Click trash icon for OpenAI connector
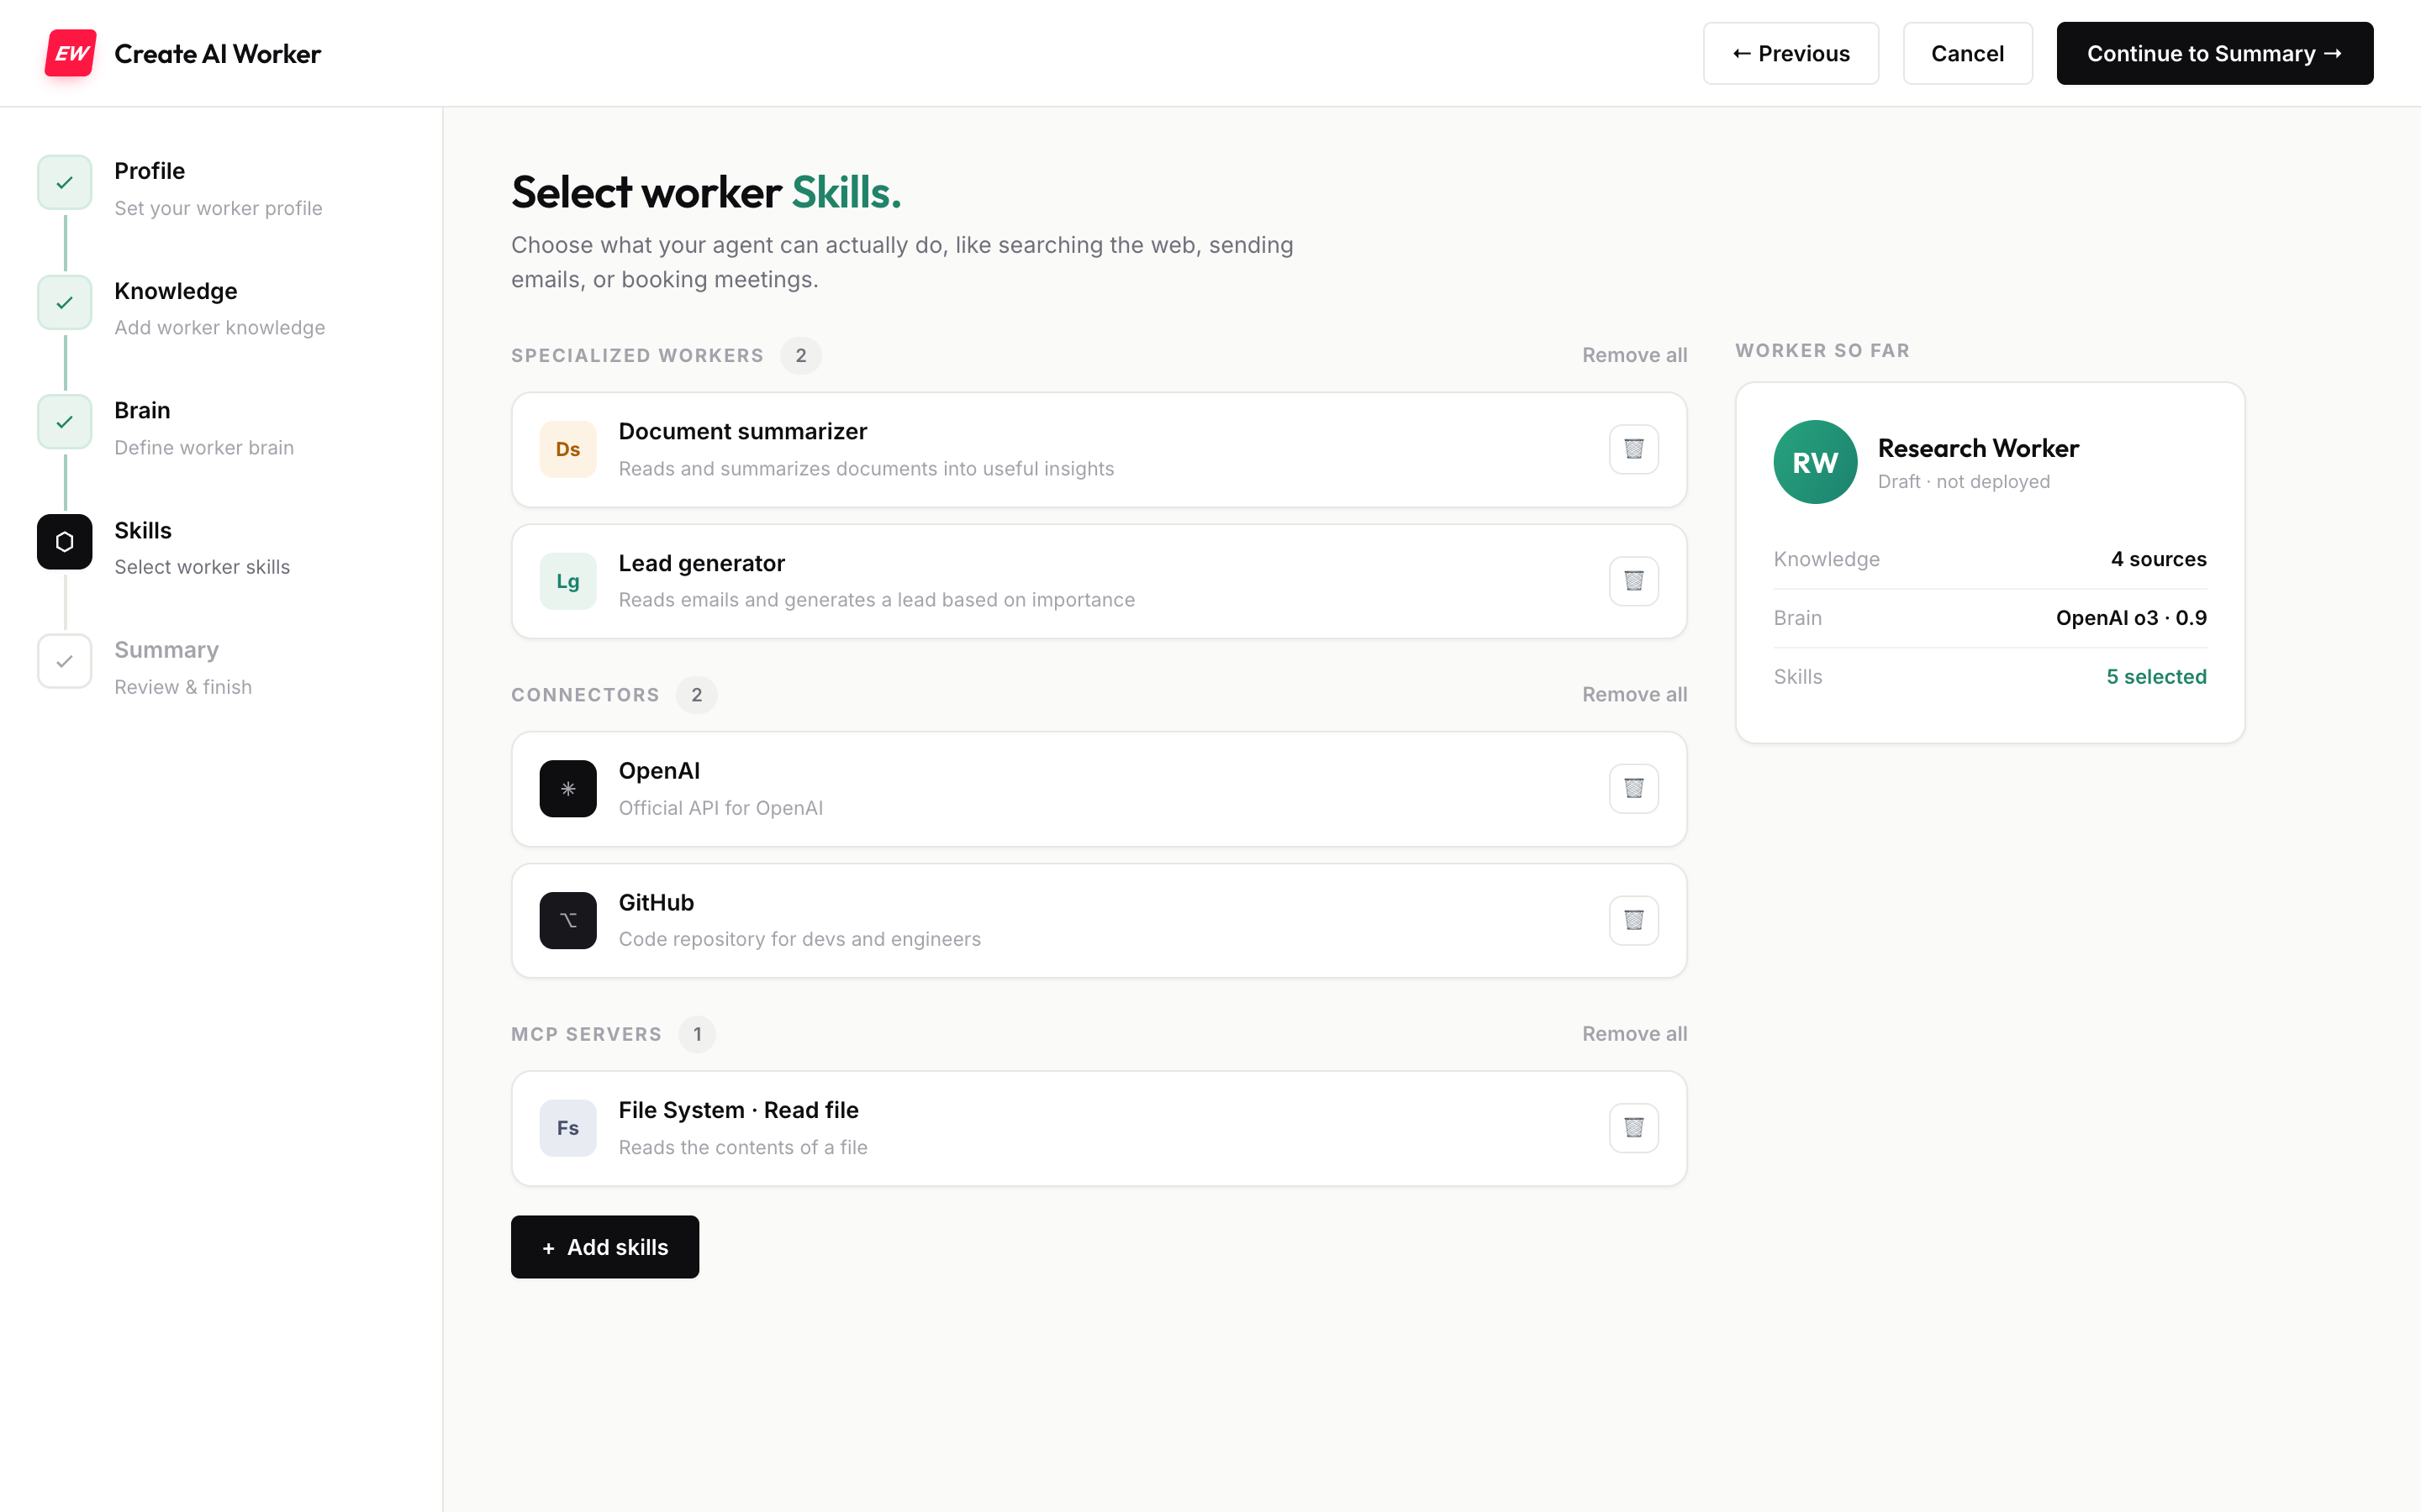The height and width of the screenshot is (1512, 2421). [x=1633, y=789]
